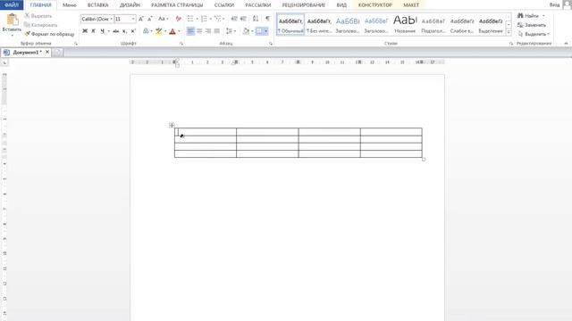This screenshot has width=572, height=321.
Task: Click inside the table's first cell
Action: coord(206,132)
